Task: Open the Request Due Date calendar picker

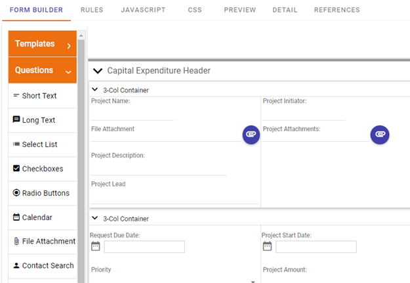Action: pos(96,246)
